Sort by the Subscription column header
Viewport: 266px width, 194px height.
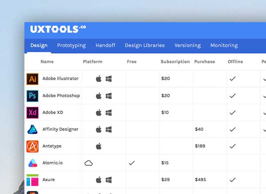pyautogui.click(x=175, y=62)
